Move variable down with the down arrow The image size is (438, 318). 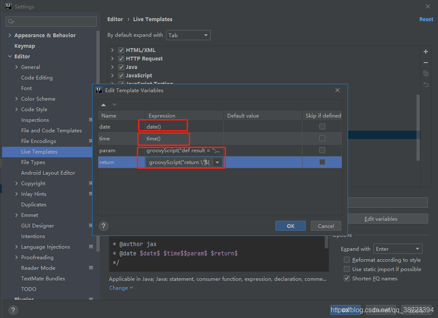coord(114,105)
